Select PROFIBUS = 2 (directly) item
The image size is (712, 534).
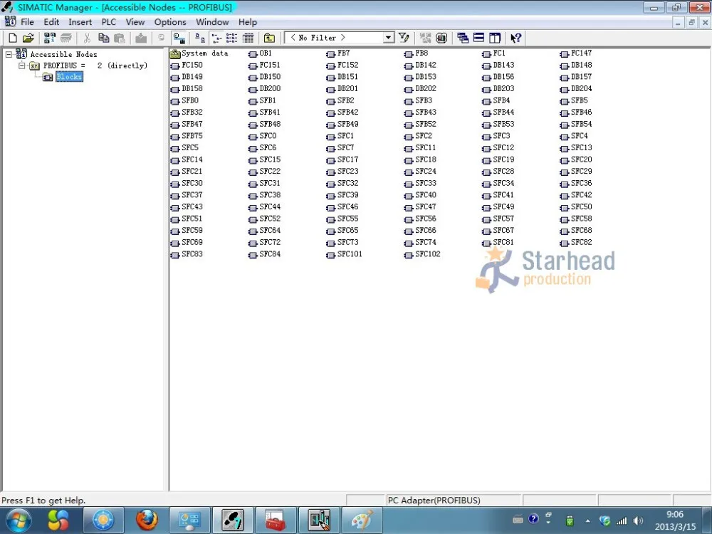(95, 66)
